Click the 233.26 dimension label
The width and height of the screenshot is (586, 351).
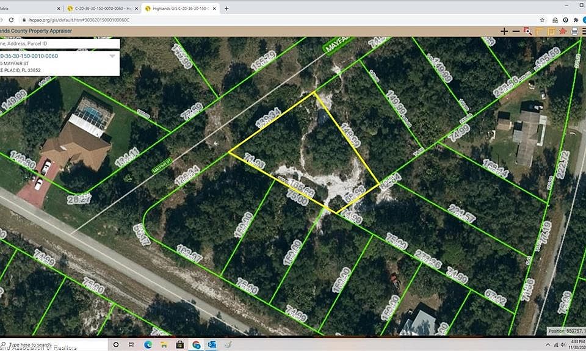[x=505, y=87]
